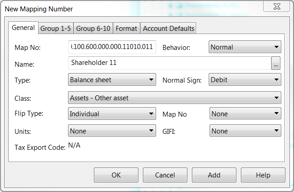Select the Format tab

pos(126,29)
